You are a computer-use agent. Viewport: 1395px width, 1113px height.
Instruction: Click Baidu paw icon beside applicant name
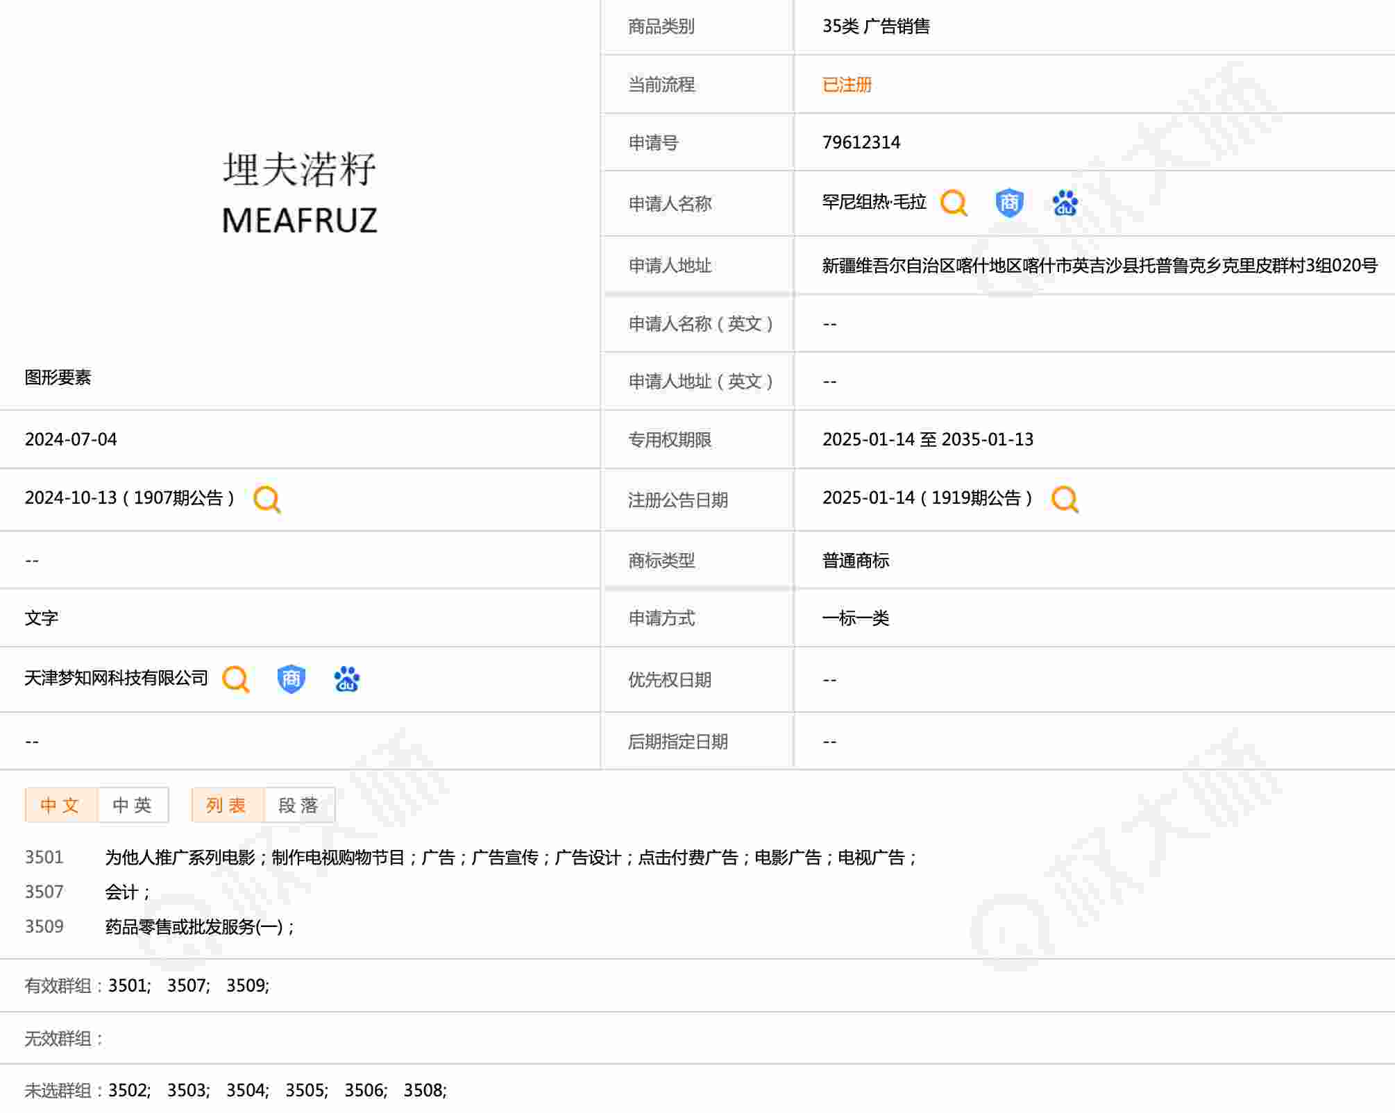click(x=1065, y=203)
